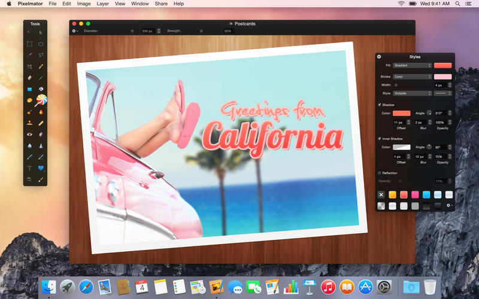The width and height of the screenshot is (479, 299).
Task: Choose the Type text tool
Action: coord(29,168)
